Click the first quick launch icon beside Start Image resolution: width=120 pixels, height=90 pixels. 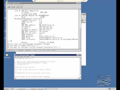tap(10, 89)
